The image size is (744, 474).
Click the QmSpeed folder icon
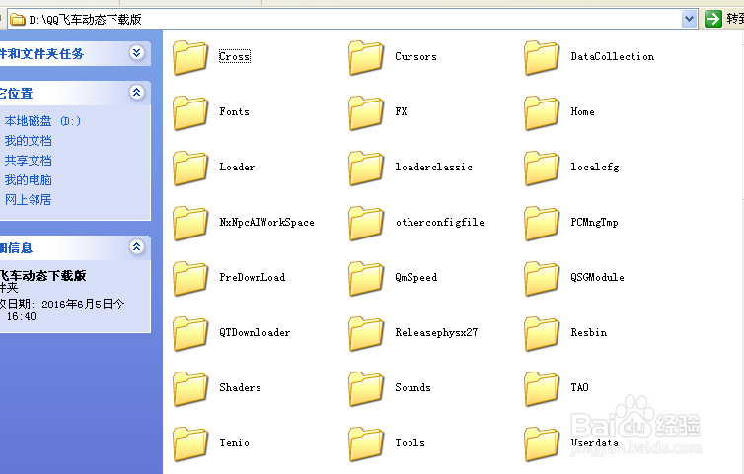[x=366, y=278]
